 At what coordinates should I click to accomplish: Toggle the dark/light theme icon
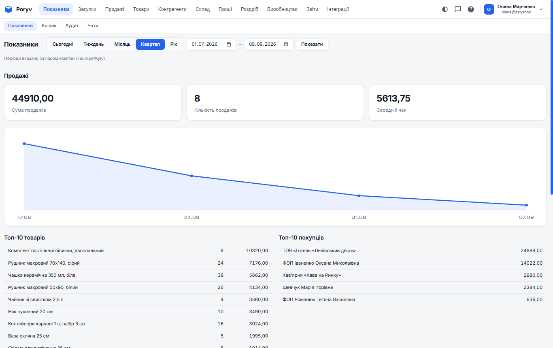click(x=445, y=9)
